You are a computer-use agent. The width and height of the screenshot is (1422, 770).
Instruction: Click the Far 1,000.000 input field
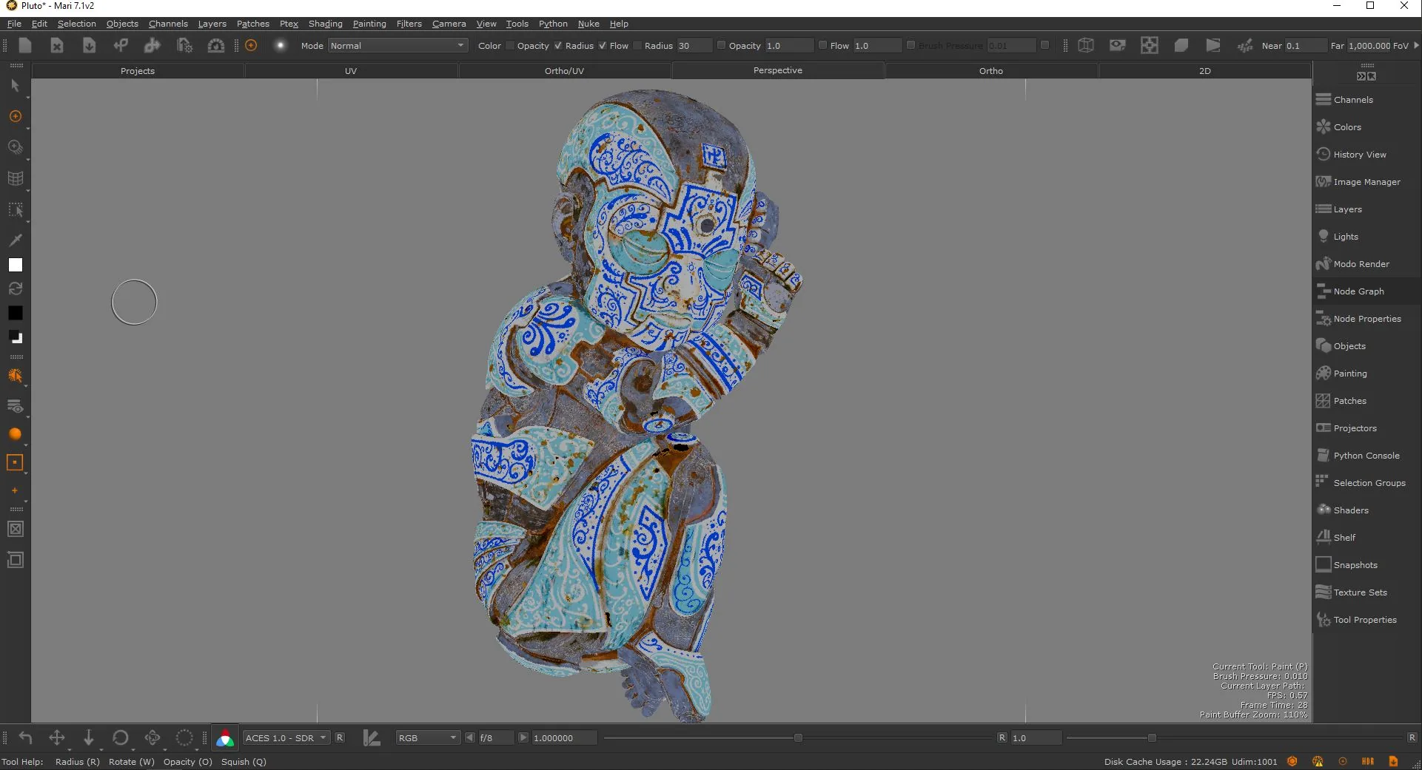pos(1369,46)
